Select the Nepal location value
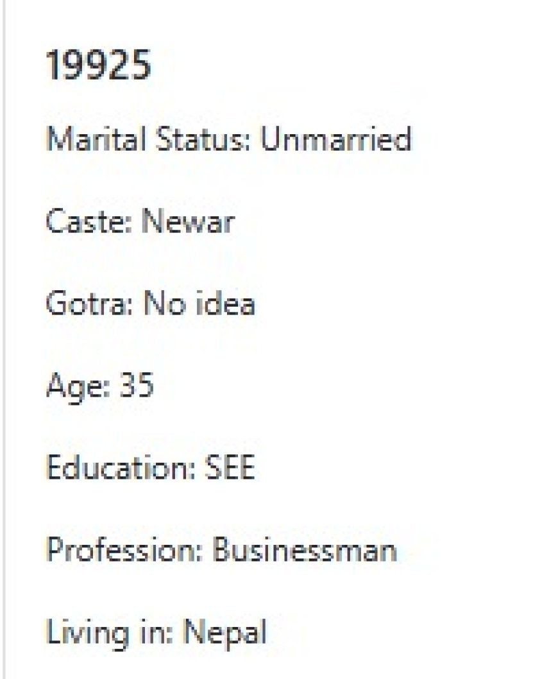 pyautogui.click(x=225, y=633)
